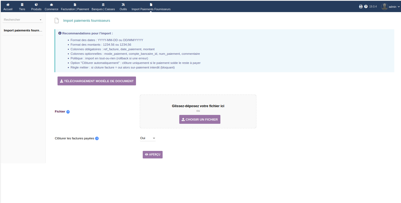401x203 pixels.
Task: Click Téléchargement modèle de document button
Action: [97, 81]
